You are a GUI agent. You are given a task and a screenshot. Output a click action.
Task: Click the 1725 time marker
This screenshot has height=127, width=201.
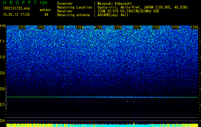click(98, 27)
